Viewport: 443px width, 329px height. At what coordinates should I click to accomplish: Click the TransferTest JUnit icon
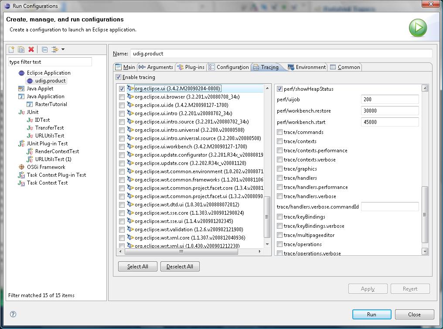pyautogui.click(x=30, y=128)
